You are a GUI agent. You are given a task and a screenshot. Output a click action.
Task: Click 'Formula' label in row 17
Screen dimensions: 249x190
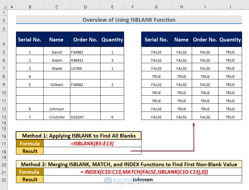coord(30,143)
